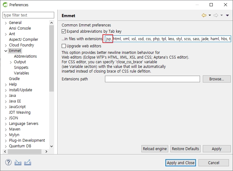Maximize the Preferences window
233x171 pixels.
(211, 5)
